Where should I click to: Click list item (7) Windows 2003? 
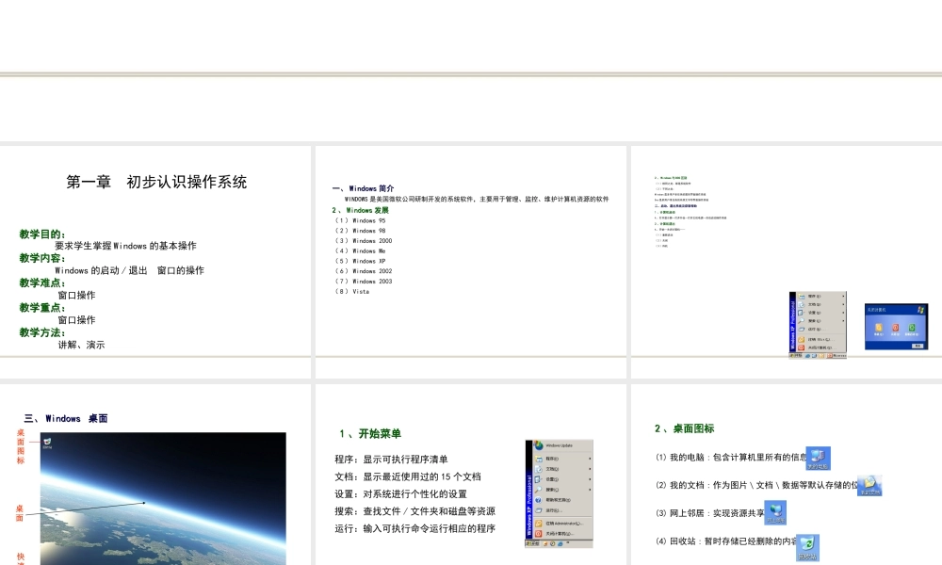pyautogui.click(x=364, y=281)
